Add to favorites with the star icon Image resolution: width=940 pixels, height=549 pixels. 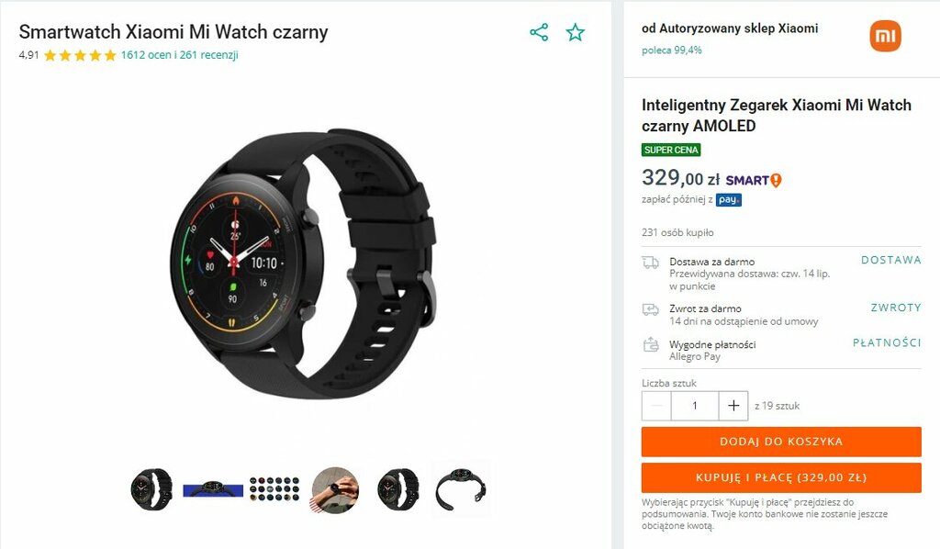click(575, 32)
